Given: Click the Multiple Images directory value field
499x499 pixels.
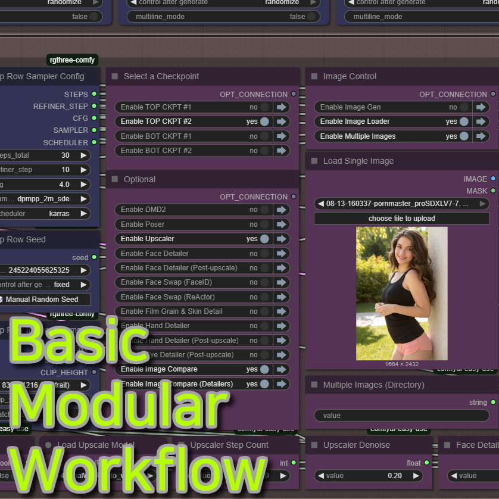Looking at the screenshot, I should tap(401, 415).
